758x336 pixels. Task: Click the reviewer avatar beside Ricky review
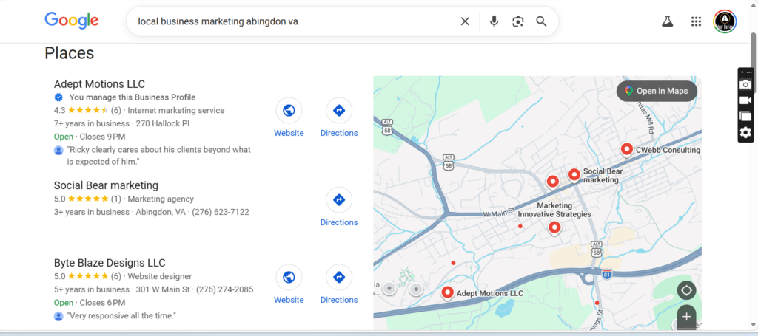coord(58,151)
